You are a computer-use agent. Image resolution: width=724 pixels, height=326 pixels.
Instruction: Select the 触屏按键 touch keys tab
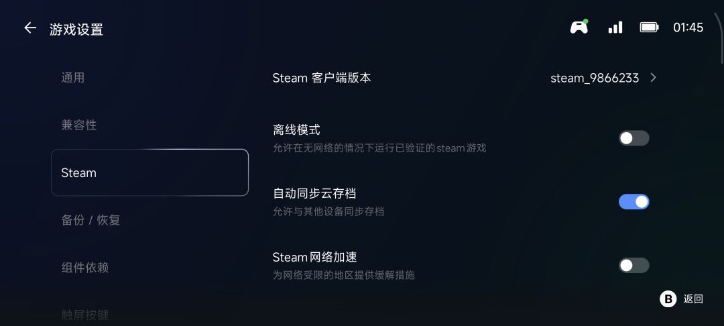coord(85,315)
